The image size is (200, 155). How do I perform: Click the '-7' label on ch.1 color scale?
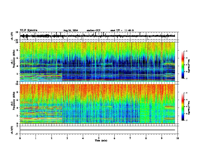click(x=186, y=79)
